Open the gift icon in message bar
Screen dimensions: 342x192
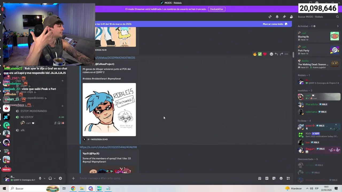(x=259, y=178)
